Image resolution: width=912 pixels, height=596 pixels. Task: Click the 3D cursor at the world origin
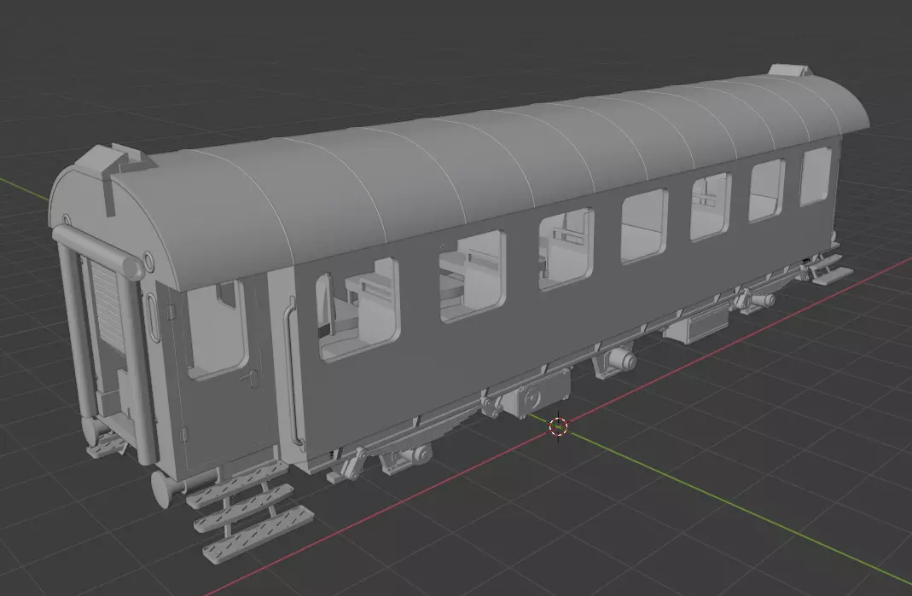pos(558,427)
